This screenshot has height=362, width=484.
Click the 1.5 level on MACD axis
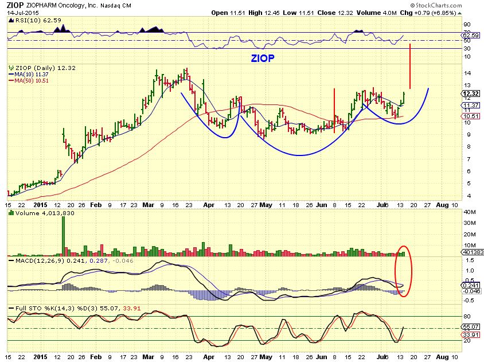coord(470,260)
